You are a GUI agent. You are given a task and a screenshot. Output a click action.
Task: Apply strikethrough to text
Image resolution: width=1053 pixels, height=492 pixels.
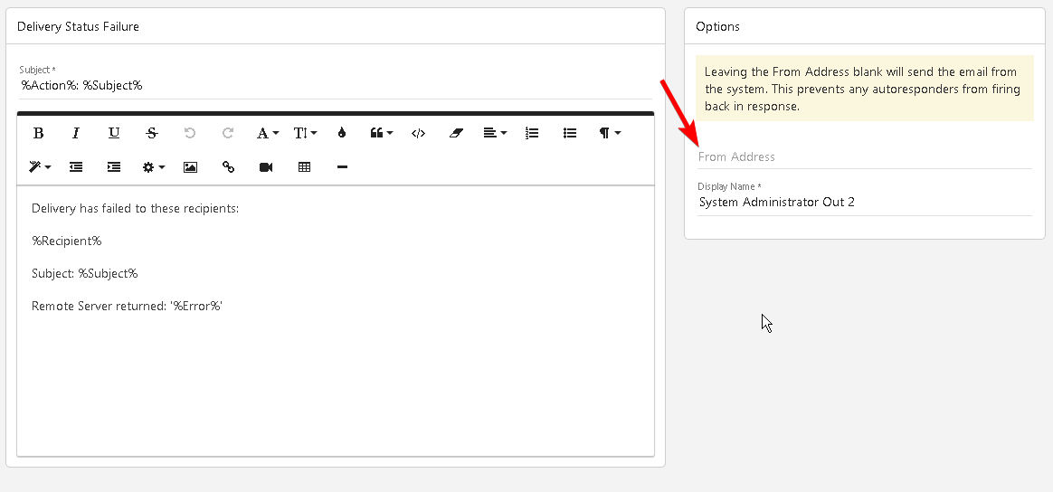[152, 133]
